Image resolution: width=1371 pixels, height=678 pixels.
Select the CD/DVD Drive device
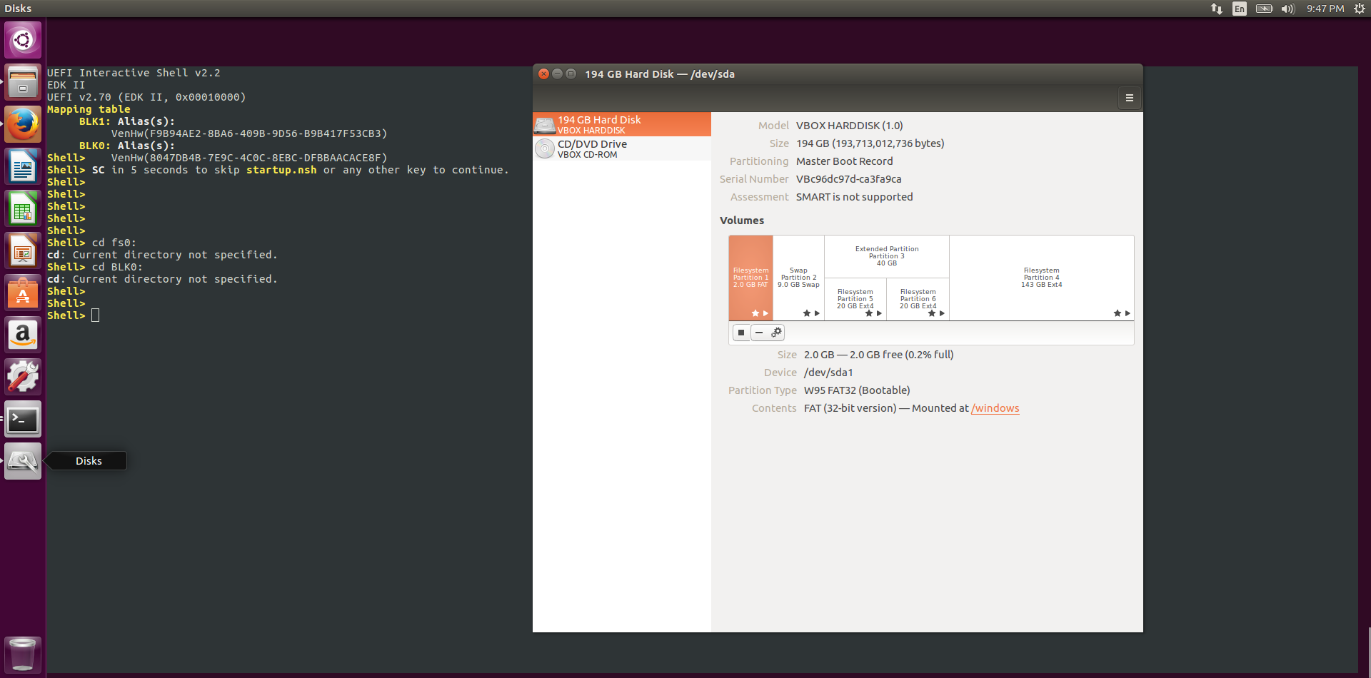(621, 148)
